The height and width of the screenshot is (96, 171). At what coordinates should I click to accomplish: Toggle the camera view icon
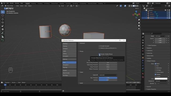pos(139,26)
